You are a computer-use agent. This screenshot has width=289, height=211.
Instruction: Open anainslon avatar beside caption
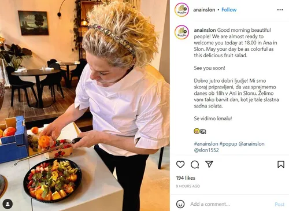181,32
